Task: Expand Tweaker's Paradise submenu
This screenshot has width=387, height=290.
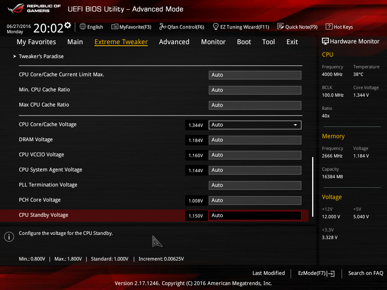Action: [41, 56]
